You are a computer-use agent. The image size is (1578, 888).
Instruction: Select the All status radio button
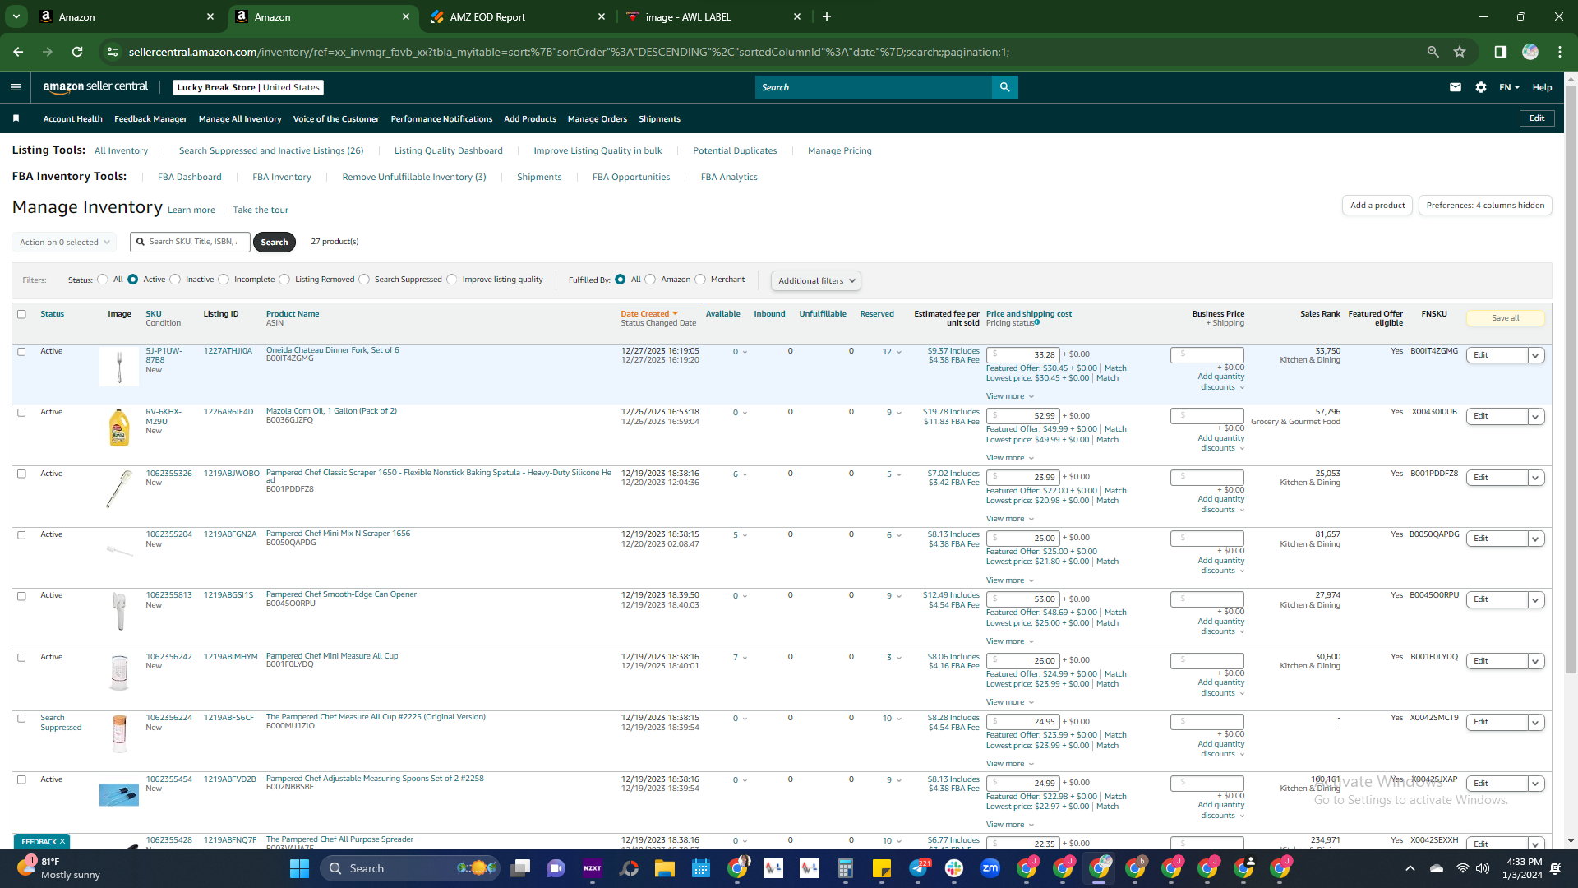103,280
